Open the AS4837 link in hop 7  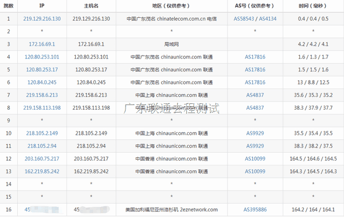[x=255, y=95]
